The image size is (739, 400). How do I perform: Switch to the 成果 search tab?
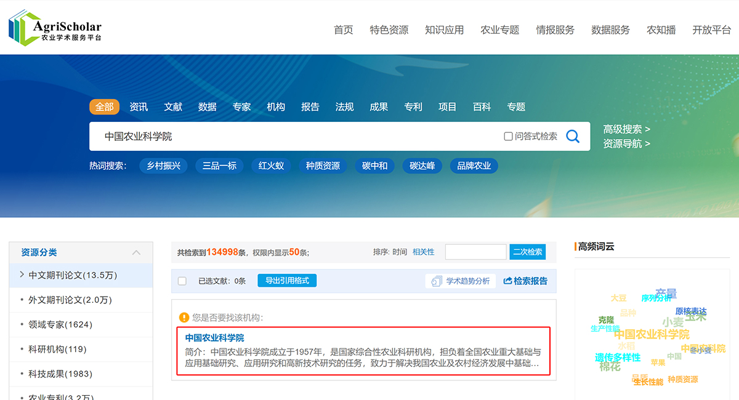[x=379, y=107]
